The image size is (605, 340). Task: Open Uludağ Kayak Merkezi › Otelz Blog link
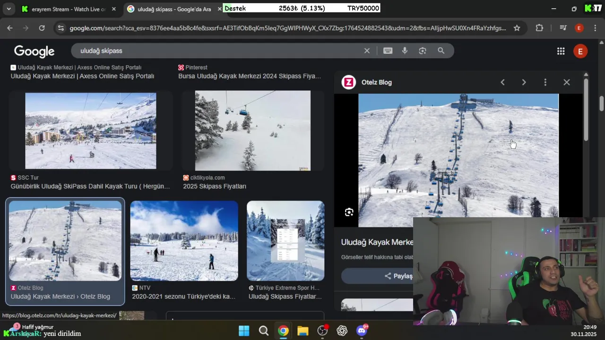tap(60, 297)
